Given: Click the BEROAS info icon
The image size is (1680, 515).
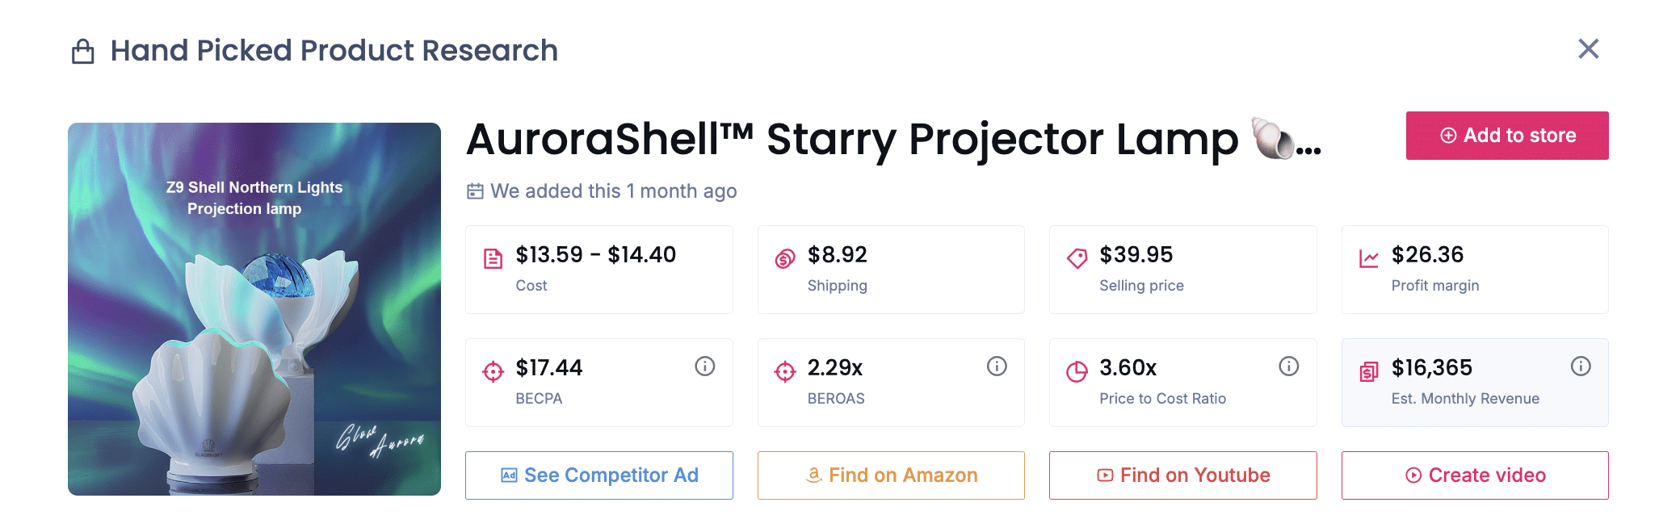Looking at the screenshot, I should pyautogui.click(x=997, y=366).
